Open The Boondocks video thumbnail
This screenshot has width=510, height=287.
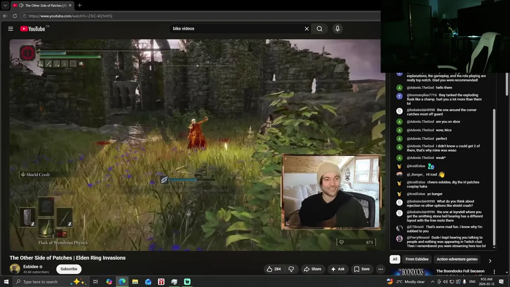(412, 272)
